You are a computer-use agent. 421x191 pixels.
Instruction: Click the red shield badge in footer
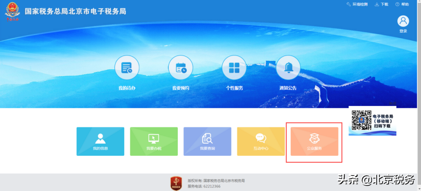176,183
